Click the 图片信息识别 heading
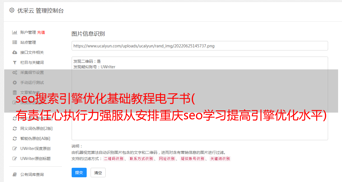 point(88,34)
